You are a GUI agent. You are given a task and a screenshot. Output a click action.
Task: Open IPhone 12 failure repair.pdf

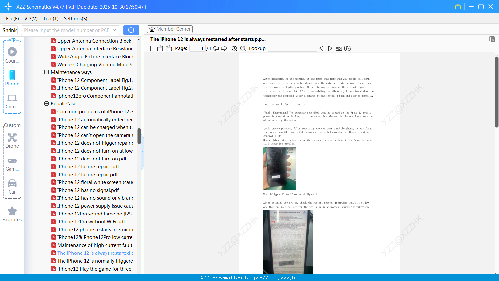pyautogui.click(x=85, y=174)
